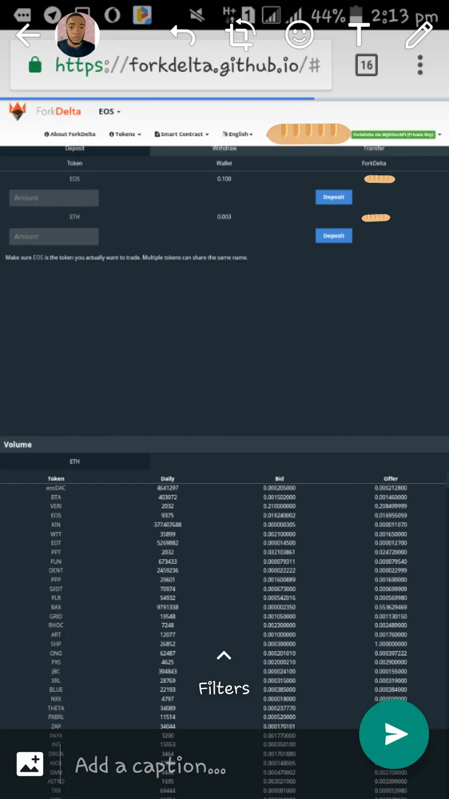
Task: Click the ETH wallet balance 0.003
Action: click(224, 217)
